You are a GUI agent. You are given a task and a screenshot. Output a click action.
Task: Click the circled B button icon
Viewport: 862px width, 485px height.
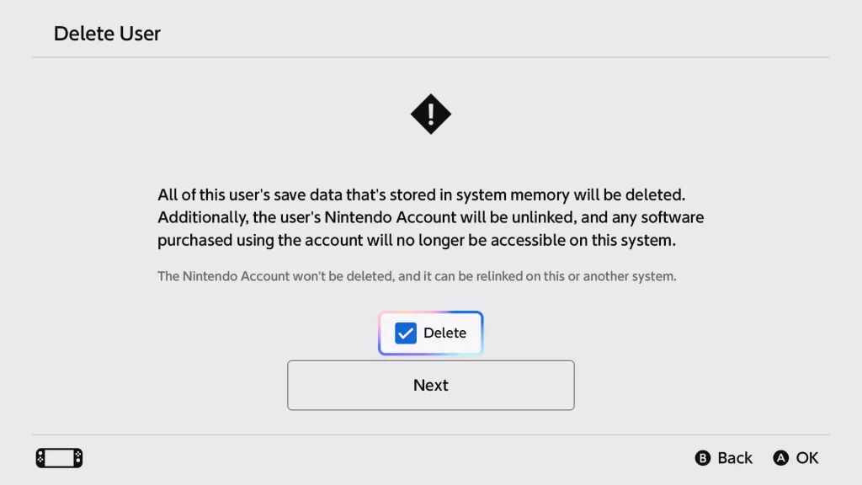pos(703,458)
